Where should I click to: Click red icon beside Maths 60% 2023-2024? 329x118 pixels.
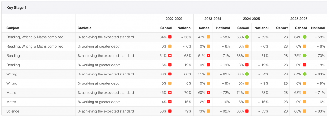click(x=208, y=92)
